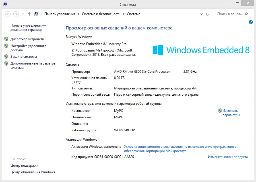This screenshot has width=256, height=182.
Task: Open Панель управления breadcrumb
Action: click(60, 14)
